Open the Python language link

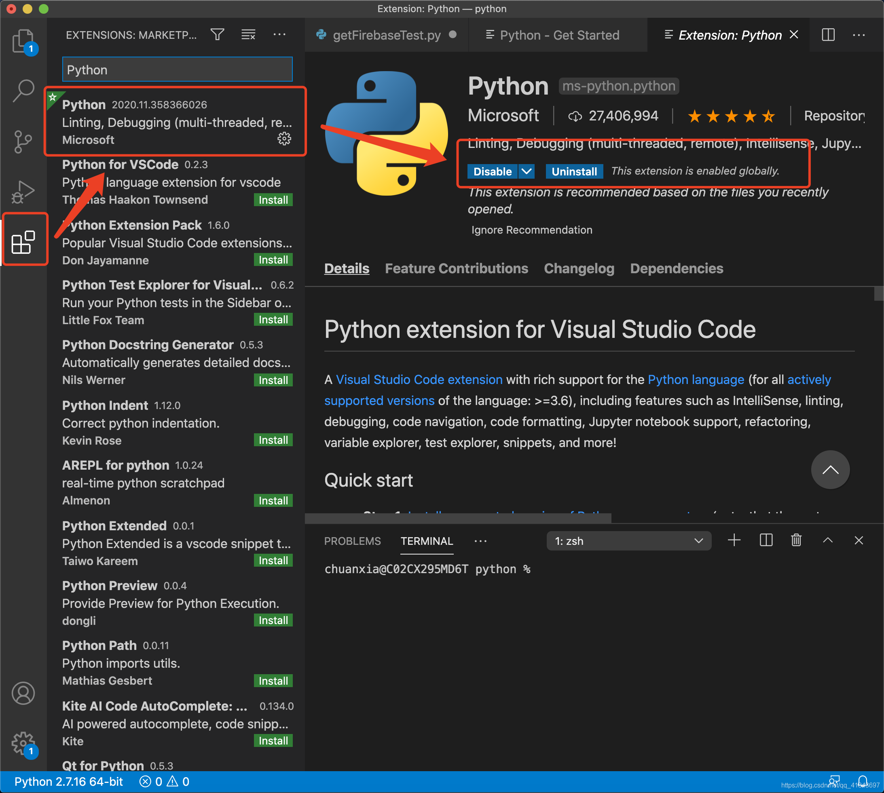(x=696, y=380)
